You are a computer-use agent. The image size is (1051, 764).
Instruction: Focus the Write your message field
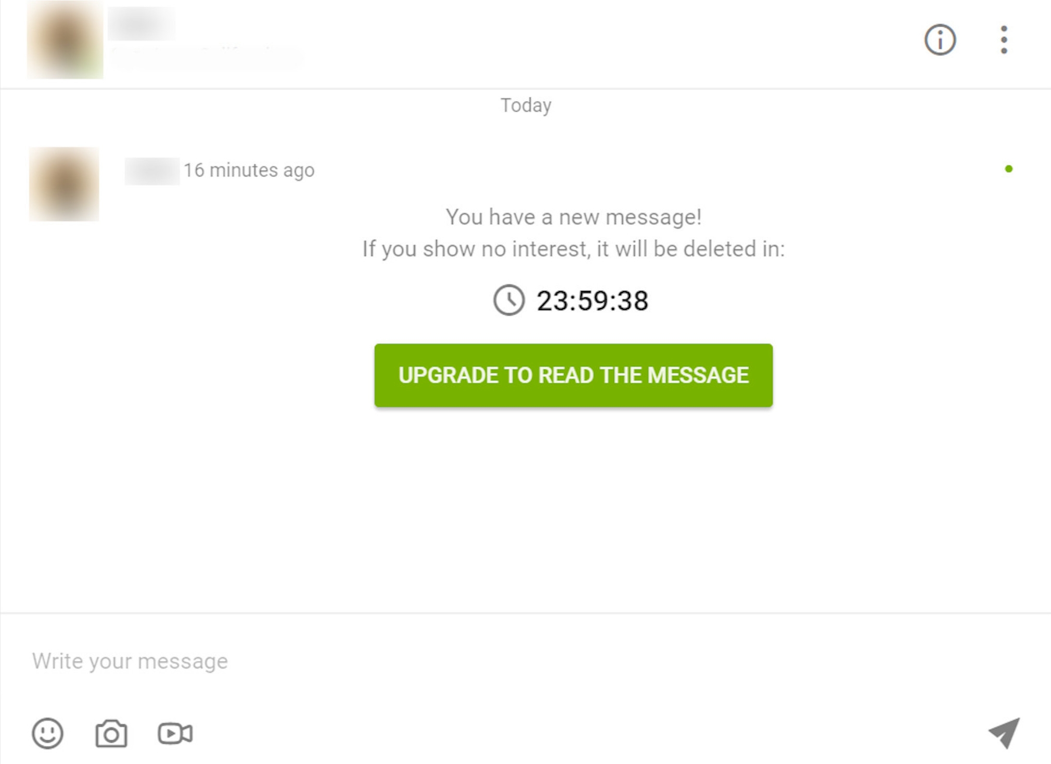point(525,661)
